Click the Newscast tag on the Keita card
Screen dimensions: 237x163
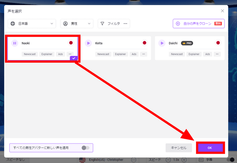point(103,54)
